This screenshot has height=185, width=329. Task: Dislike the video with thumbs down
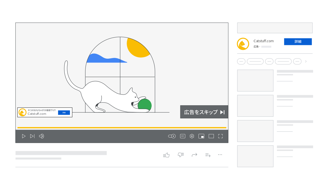[x=181, y=155]
